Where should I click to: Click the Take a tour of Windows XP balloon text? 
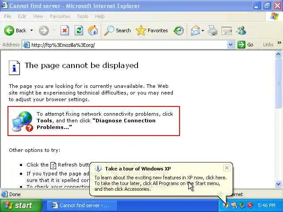pyautogui.click(x=138, y=169)
